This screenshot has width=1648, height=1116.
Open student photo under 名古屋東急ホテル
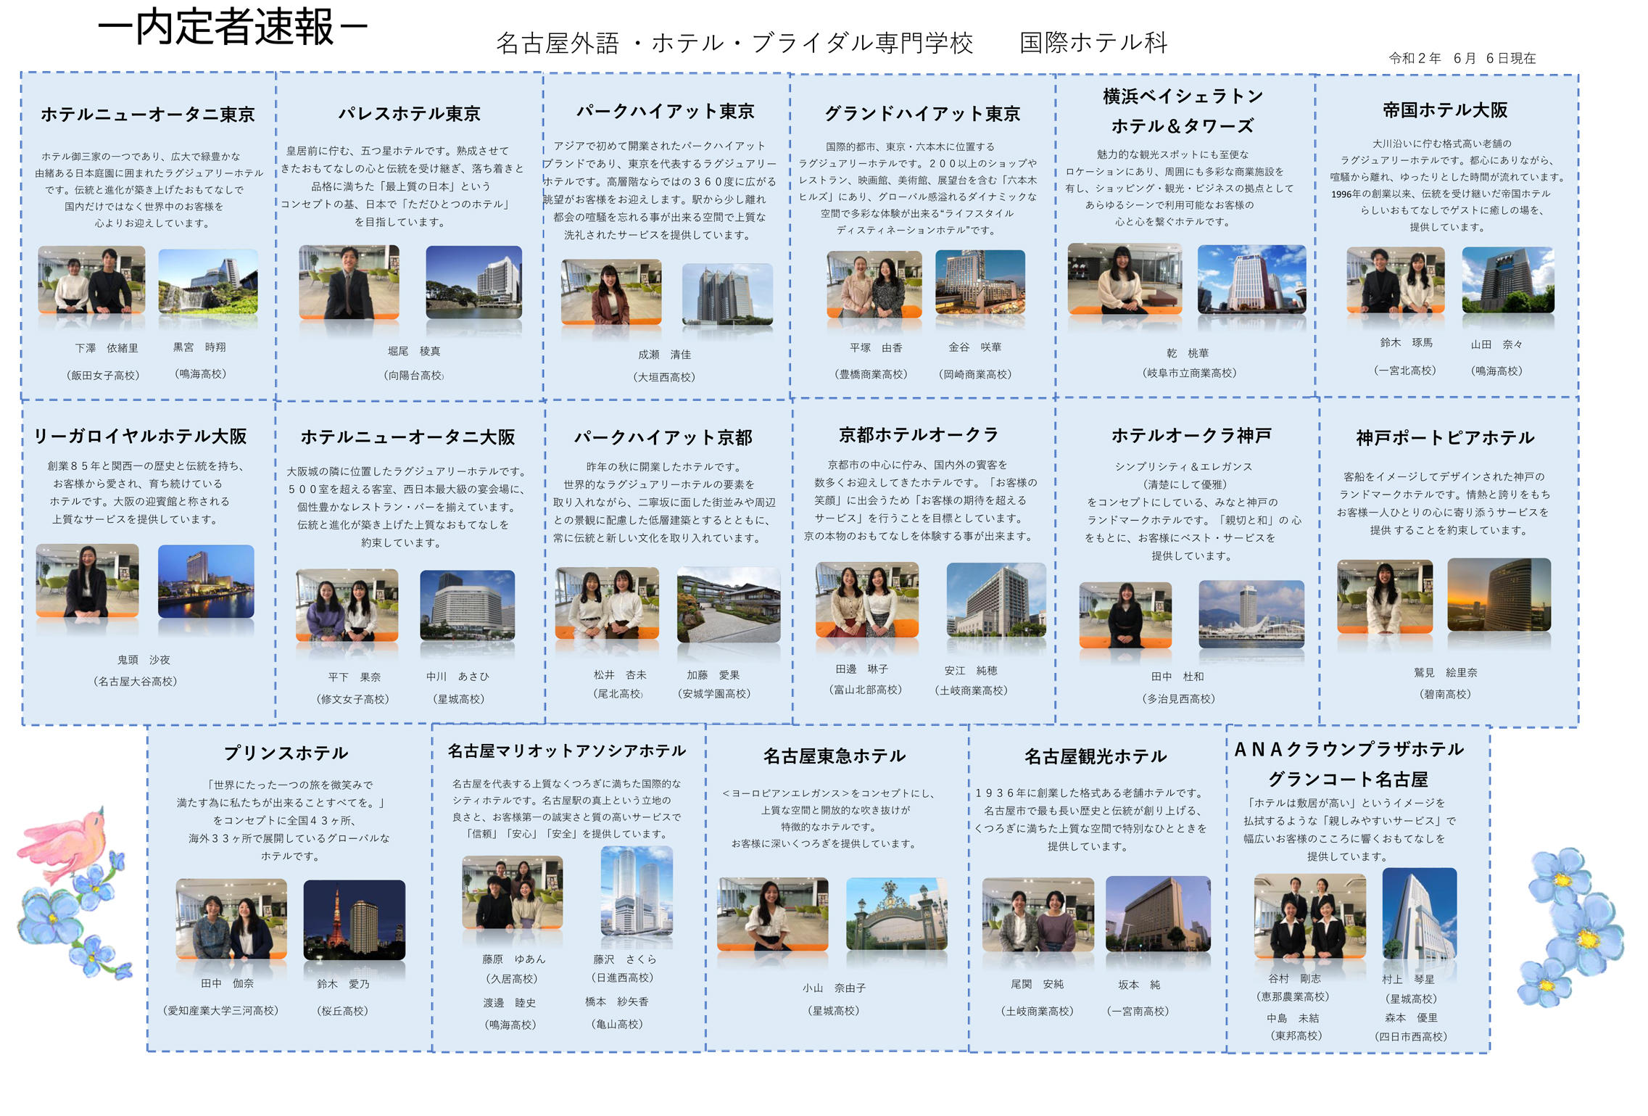coord(772,914)
